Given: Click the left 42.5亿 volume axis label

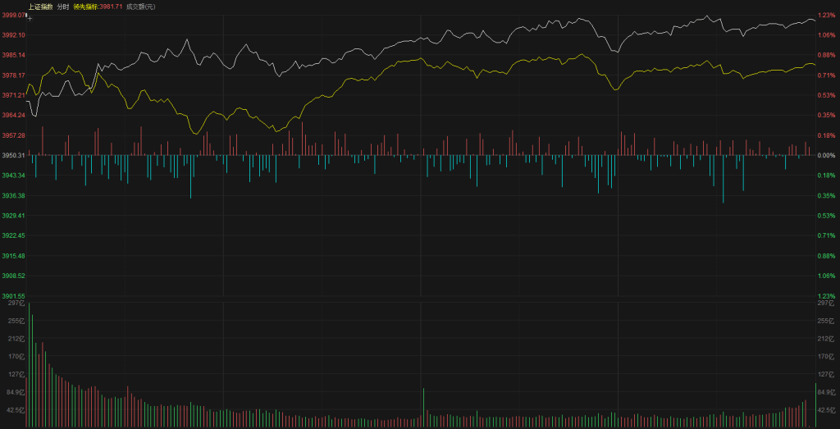Looking at the screenshot, I should click(16, 410).
